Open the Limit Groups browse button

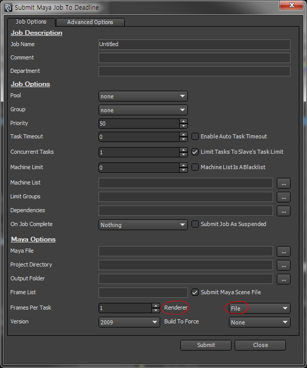pos(283,197)
